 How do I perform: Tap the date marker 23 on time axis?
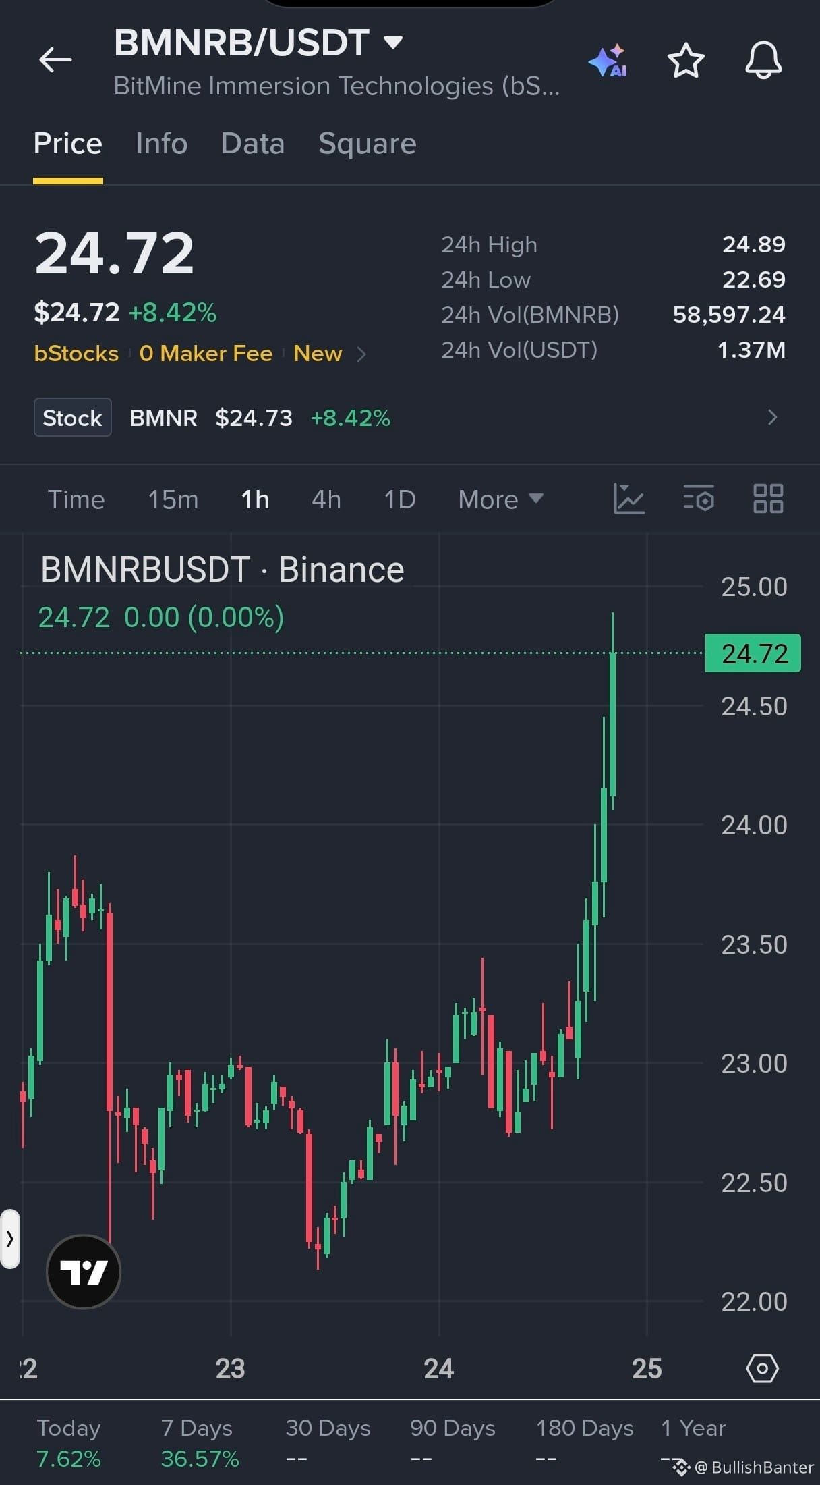pos(230,1368)
